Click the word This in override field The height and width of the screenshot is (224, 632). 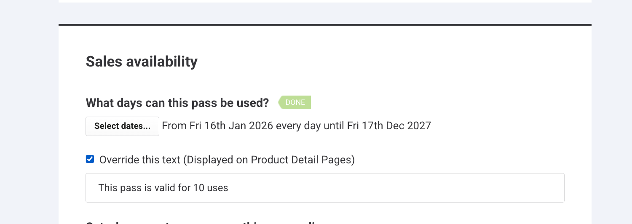coord(107,188)
